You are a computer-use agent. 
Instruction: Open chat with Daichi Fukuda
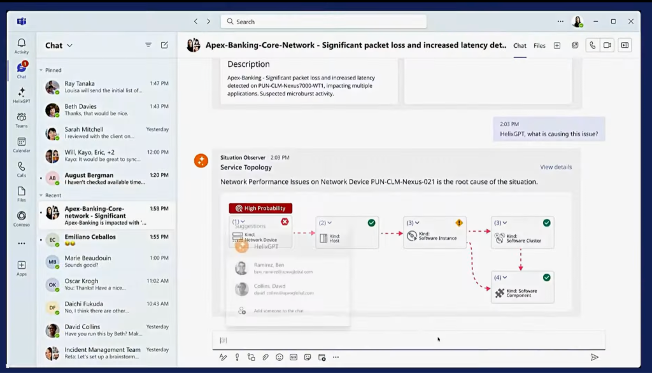coord(107,307)
